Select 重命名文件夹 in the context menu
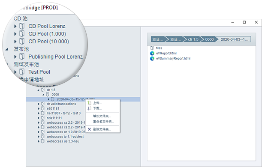 tap(103, 122)
